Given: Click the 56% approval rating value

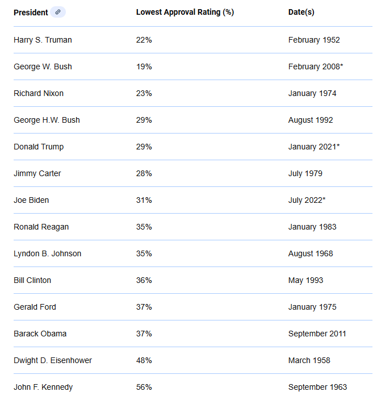Looking at the screenshot, I should click(144, 387).
